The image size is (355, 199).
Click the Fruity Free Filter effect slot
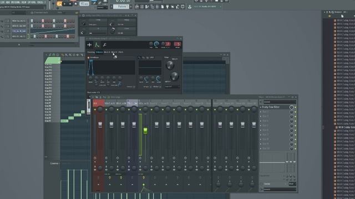pyautogui.click(x=275, y=107)
